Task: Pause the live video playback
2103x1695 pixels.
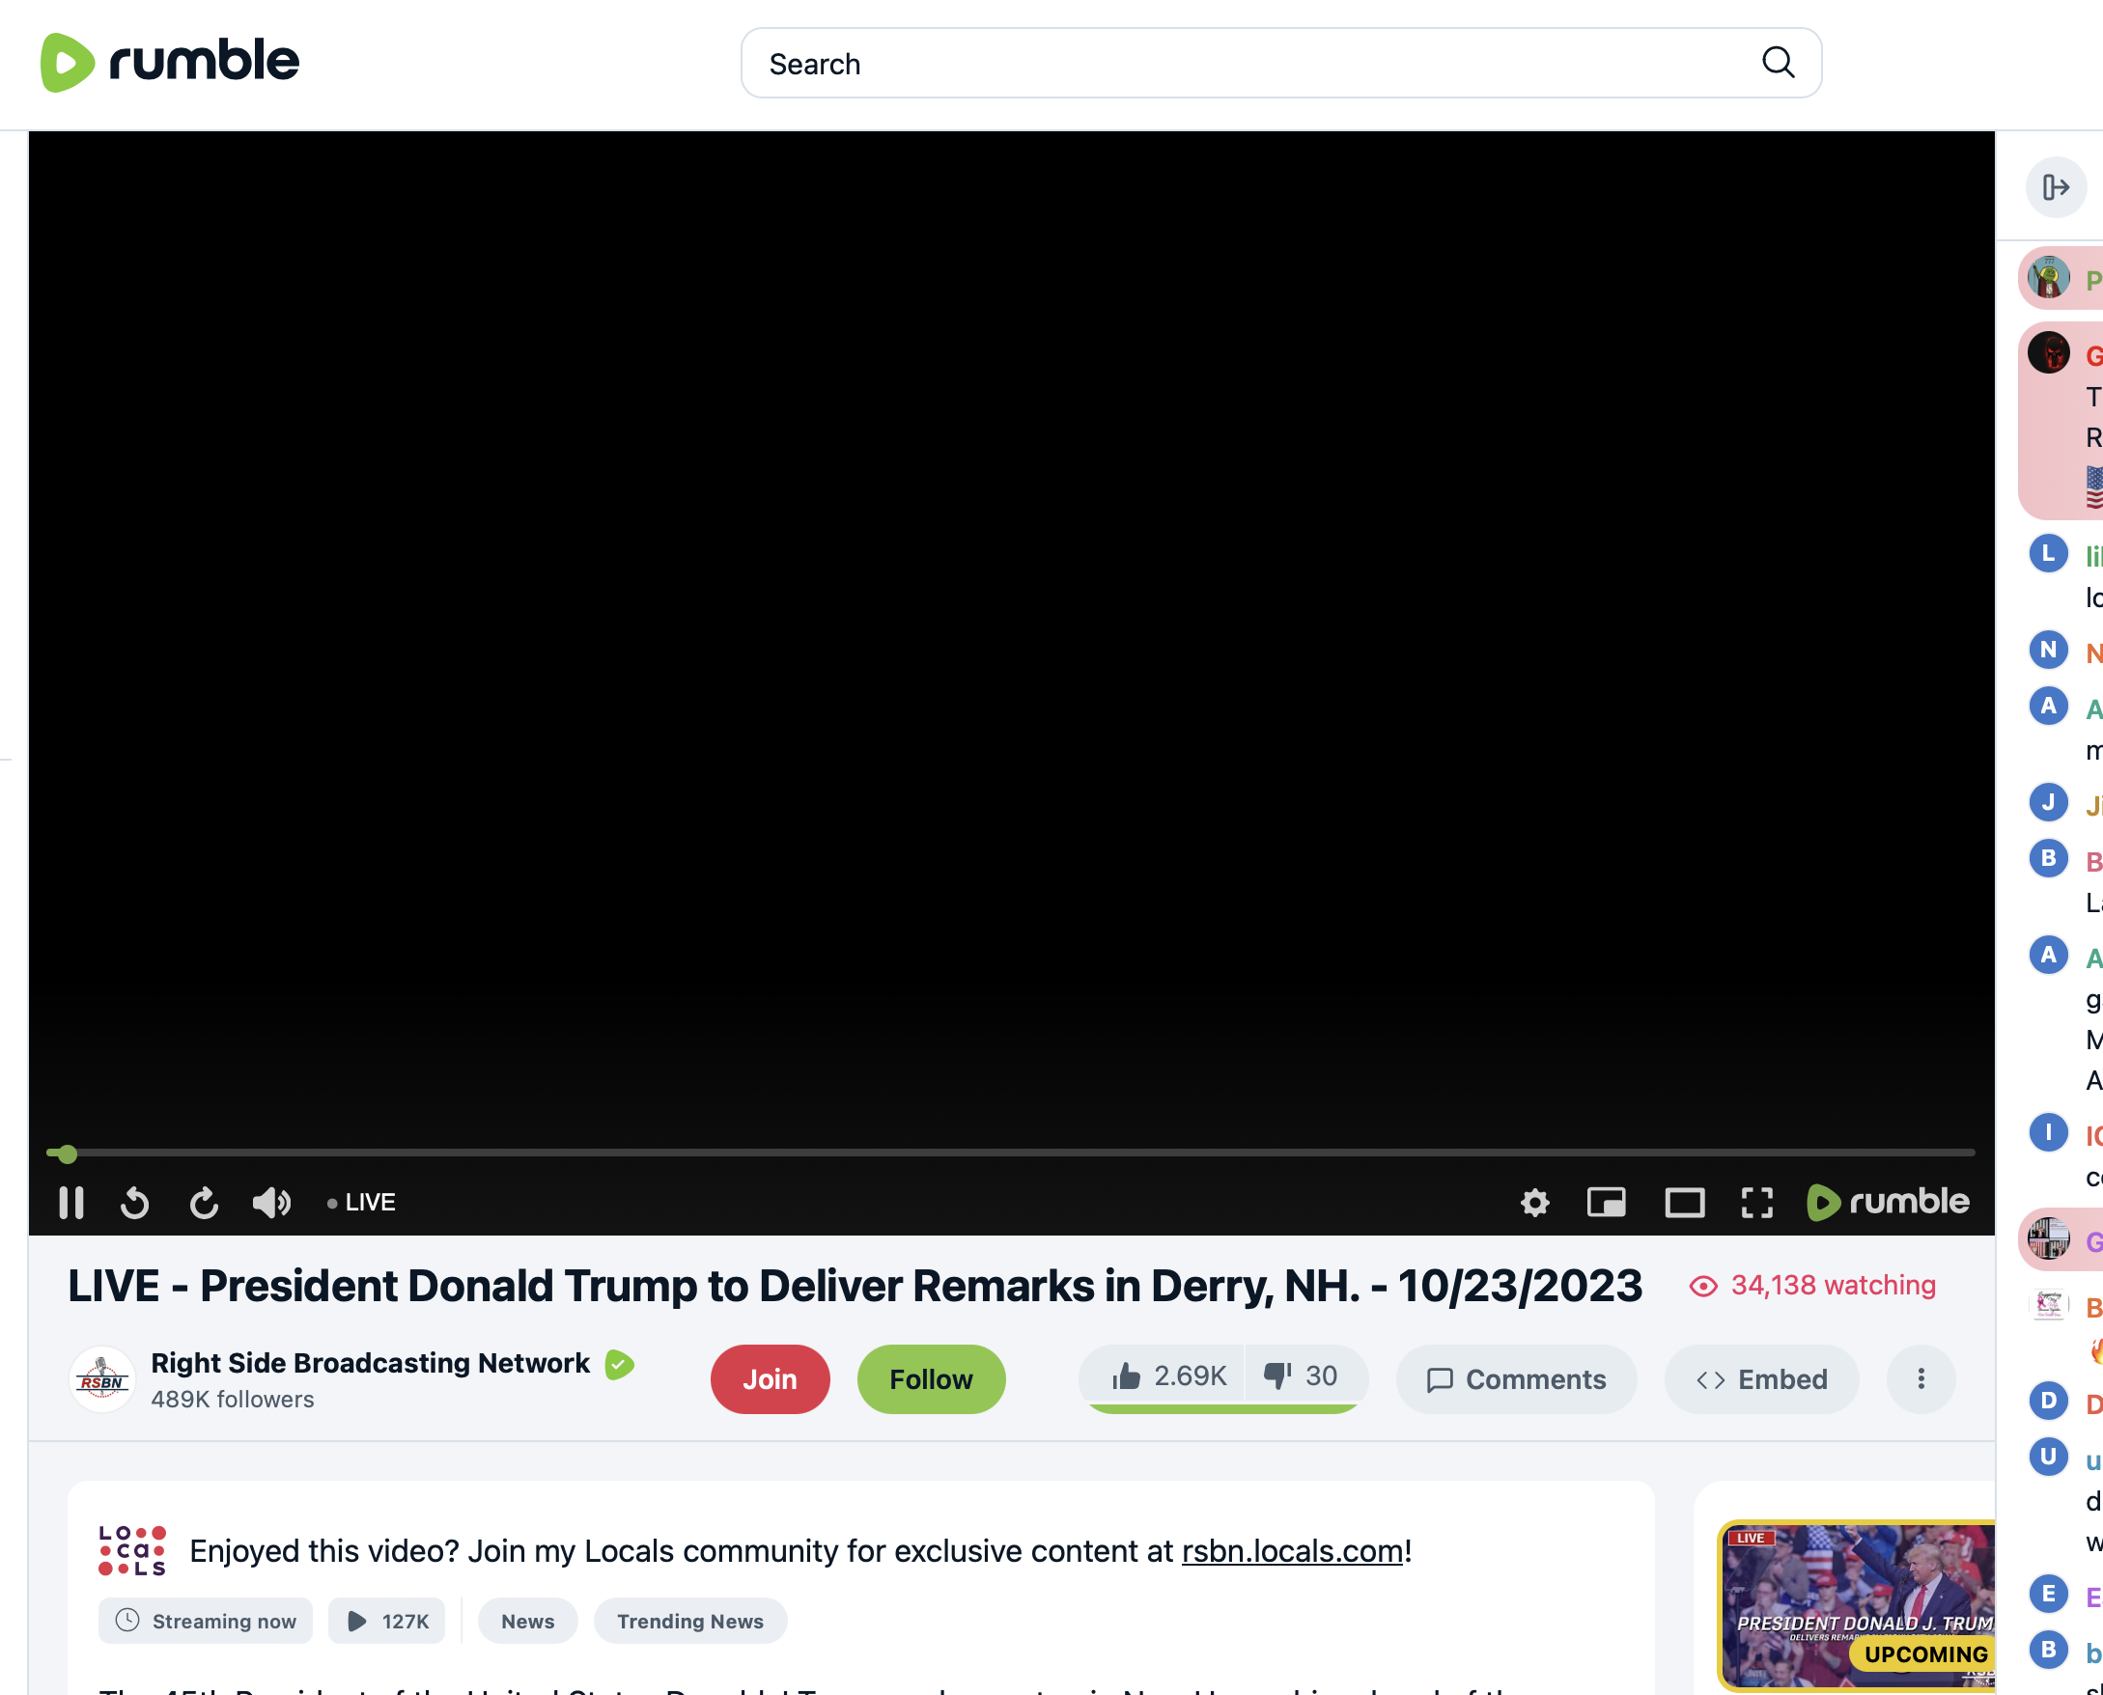Action: (71, 1202)
